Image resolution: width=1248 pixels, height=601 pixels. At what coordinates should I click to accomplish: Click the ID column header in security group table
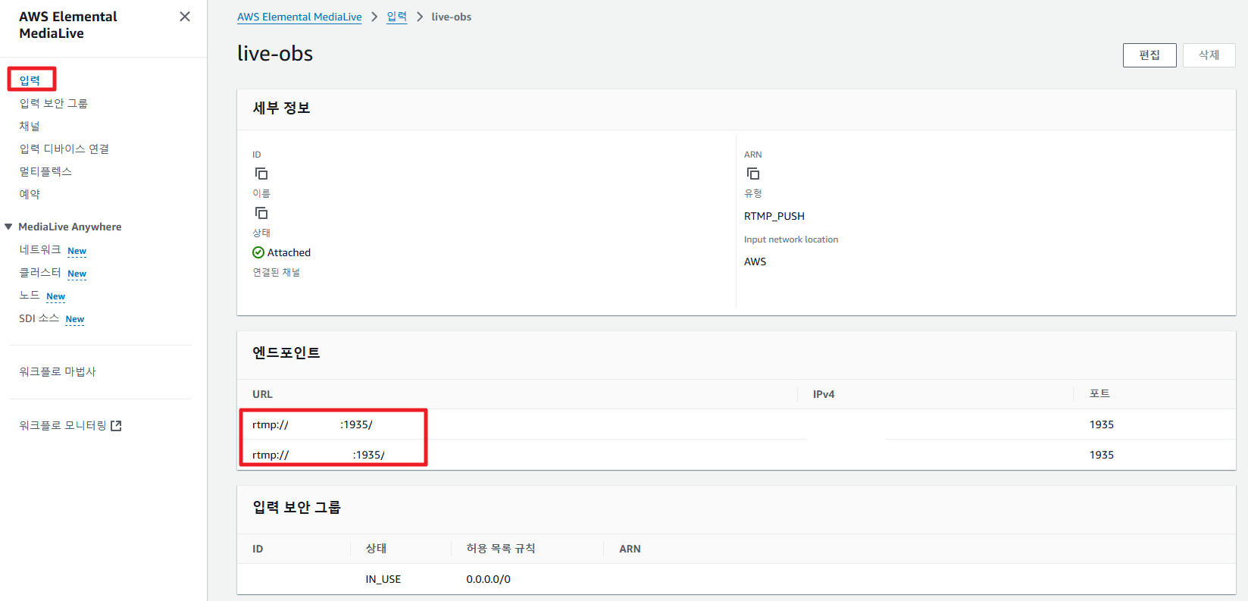(258, 549)
